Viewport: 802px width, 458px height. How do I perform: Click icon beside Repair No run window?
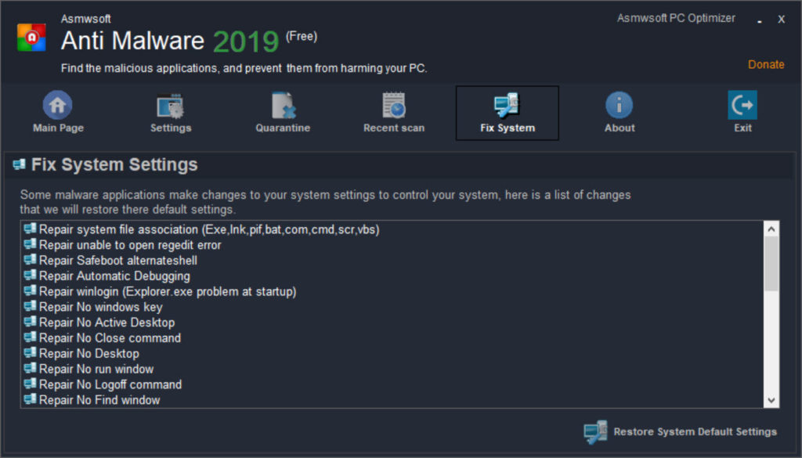(x=31, y=368)
